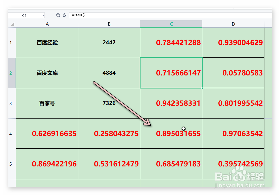
Task: Click cell containing 百度经验
Action: click(47, 43)
